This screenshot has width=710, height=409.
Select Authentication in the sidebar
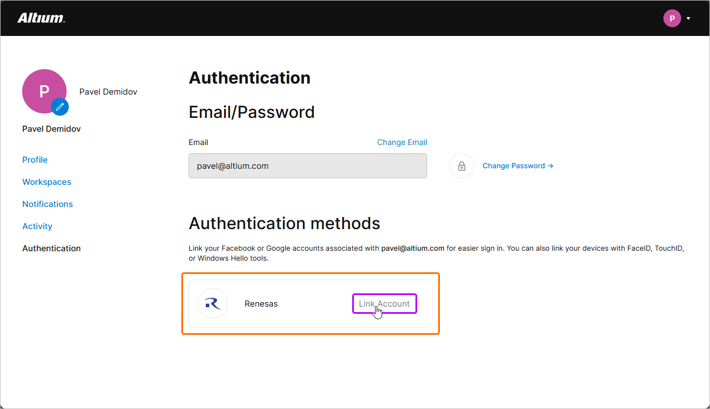click(52, 248)
